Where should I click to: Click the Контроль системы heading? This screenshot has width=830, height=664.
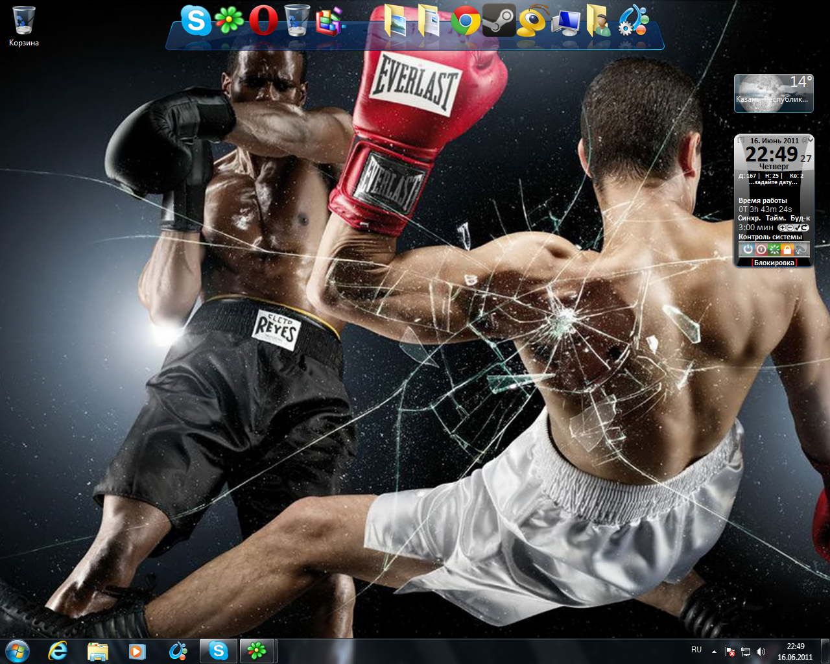[x=770, y=237]
